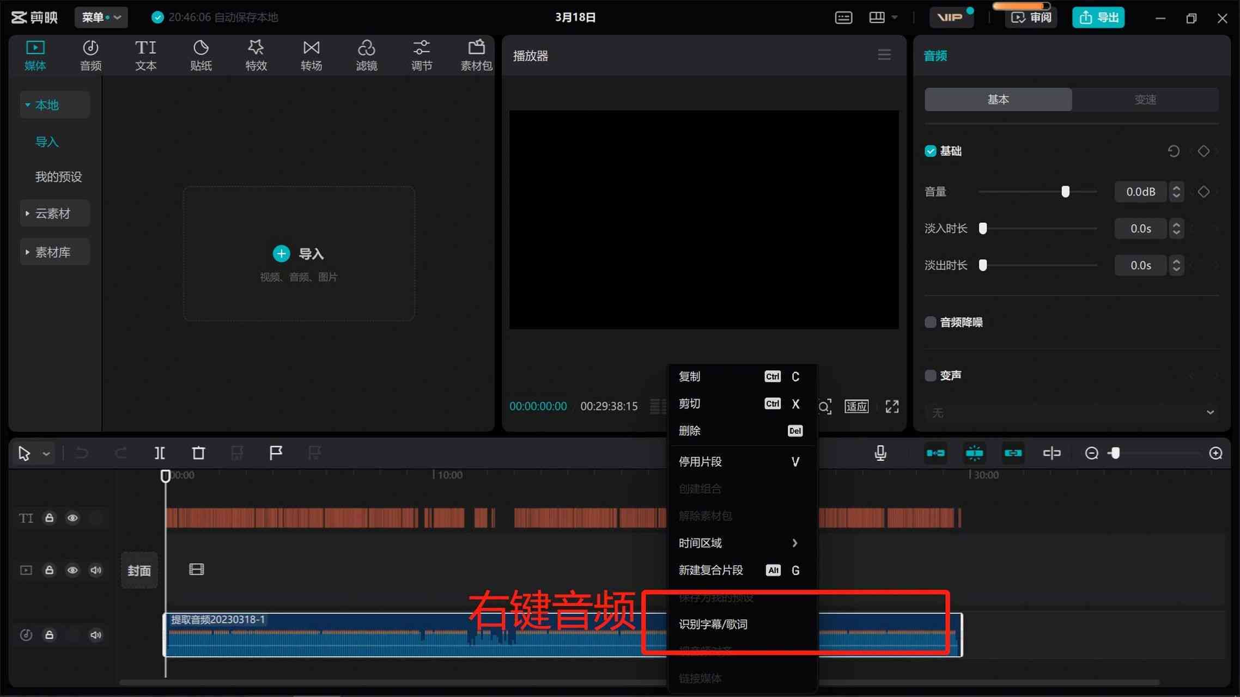Enable 基础 (Basic) audio checkbox

(931, 151)
